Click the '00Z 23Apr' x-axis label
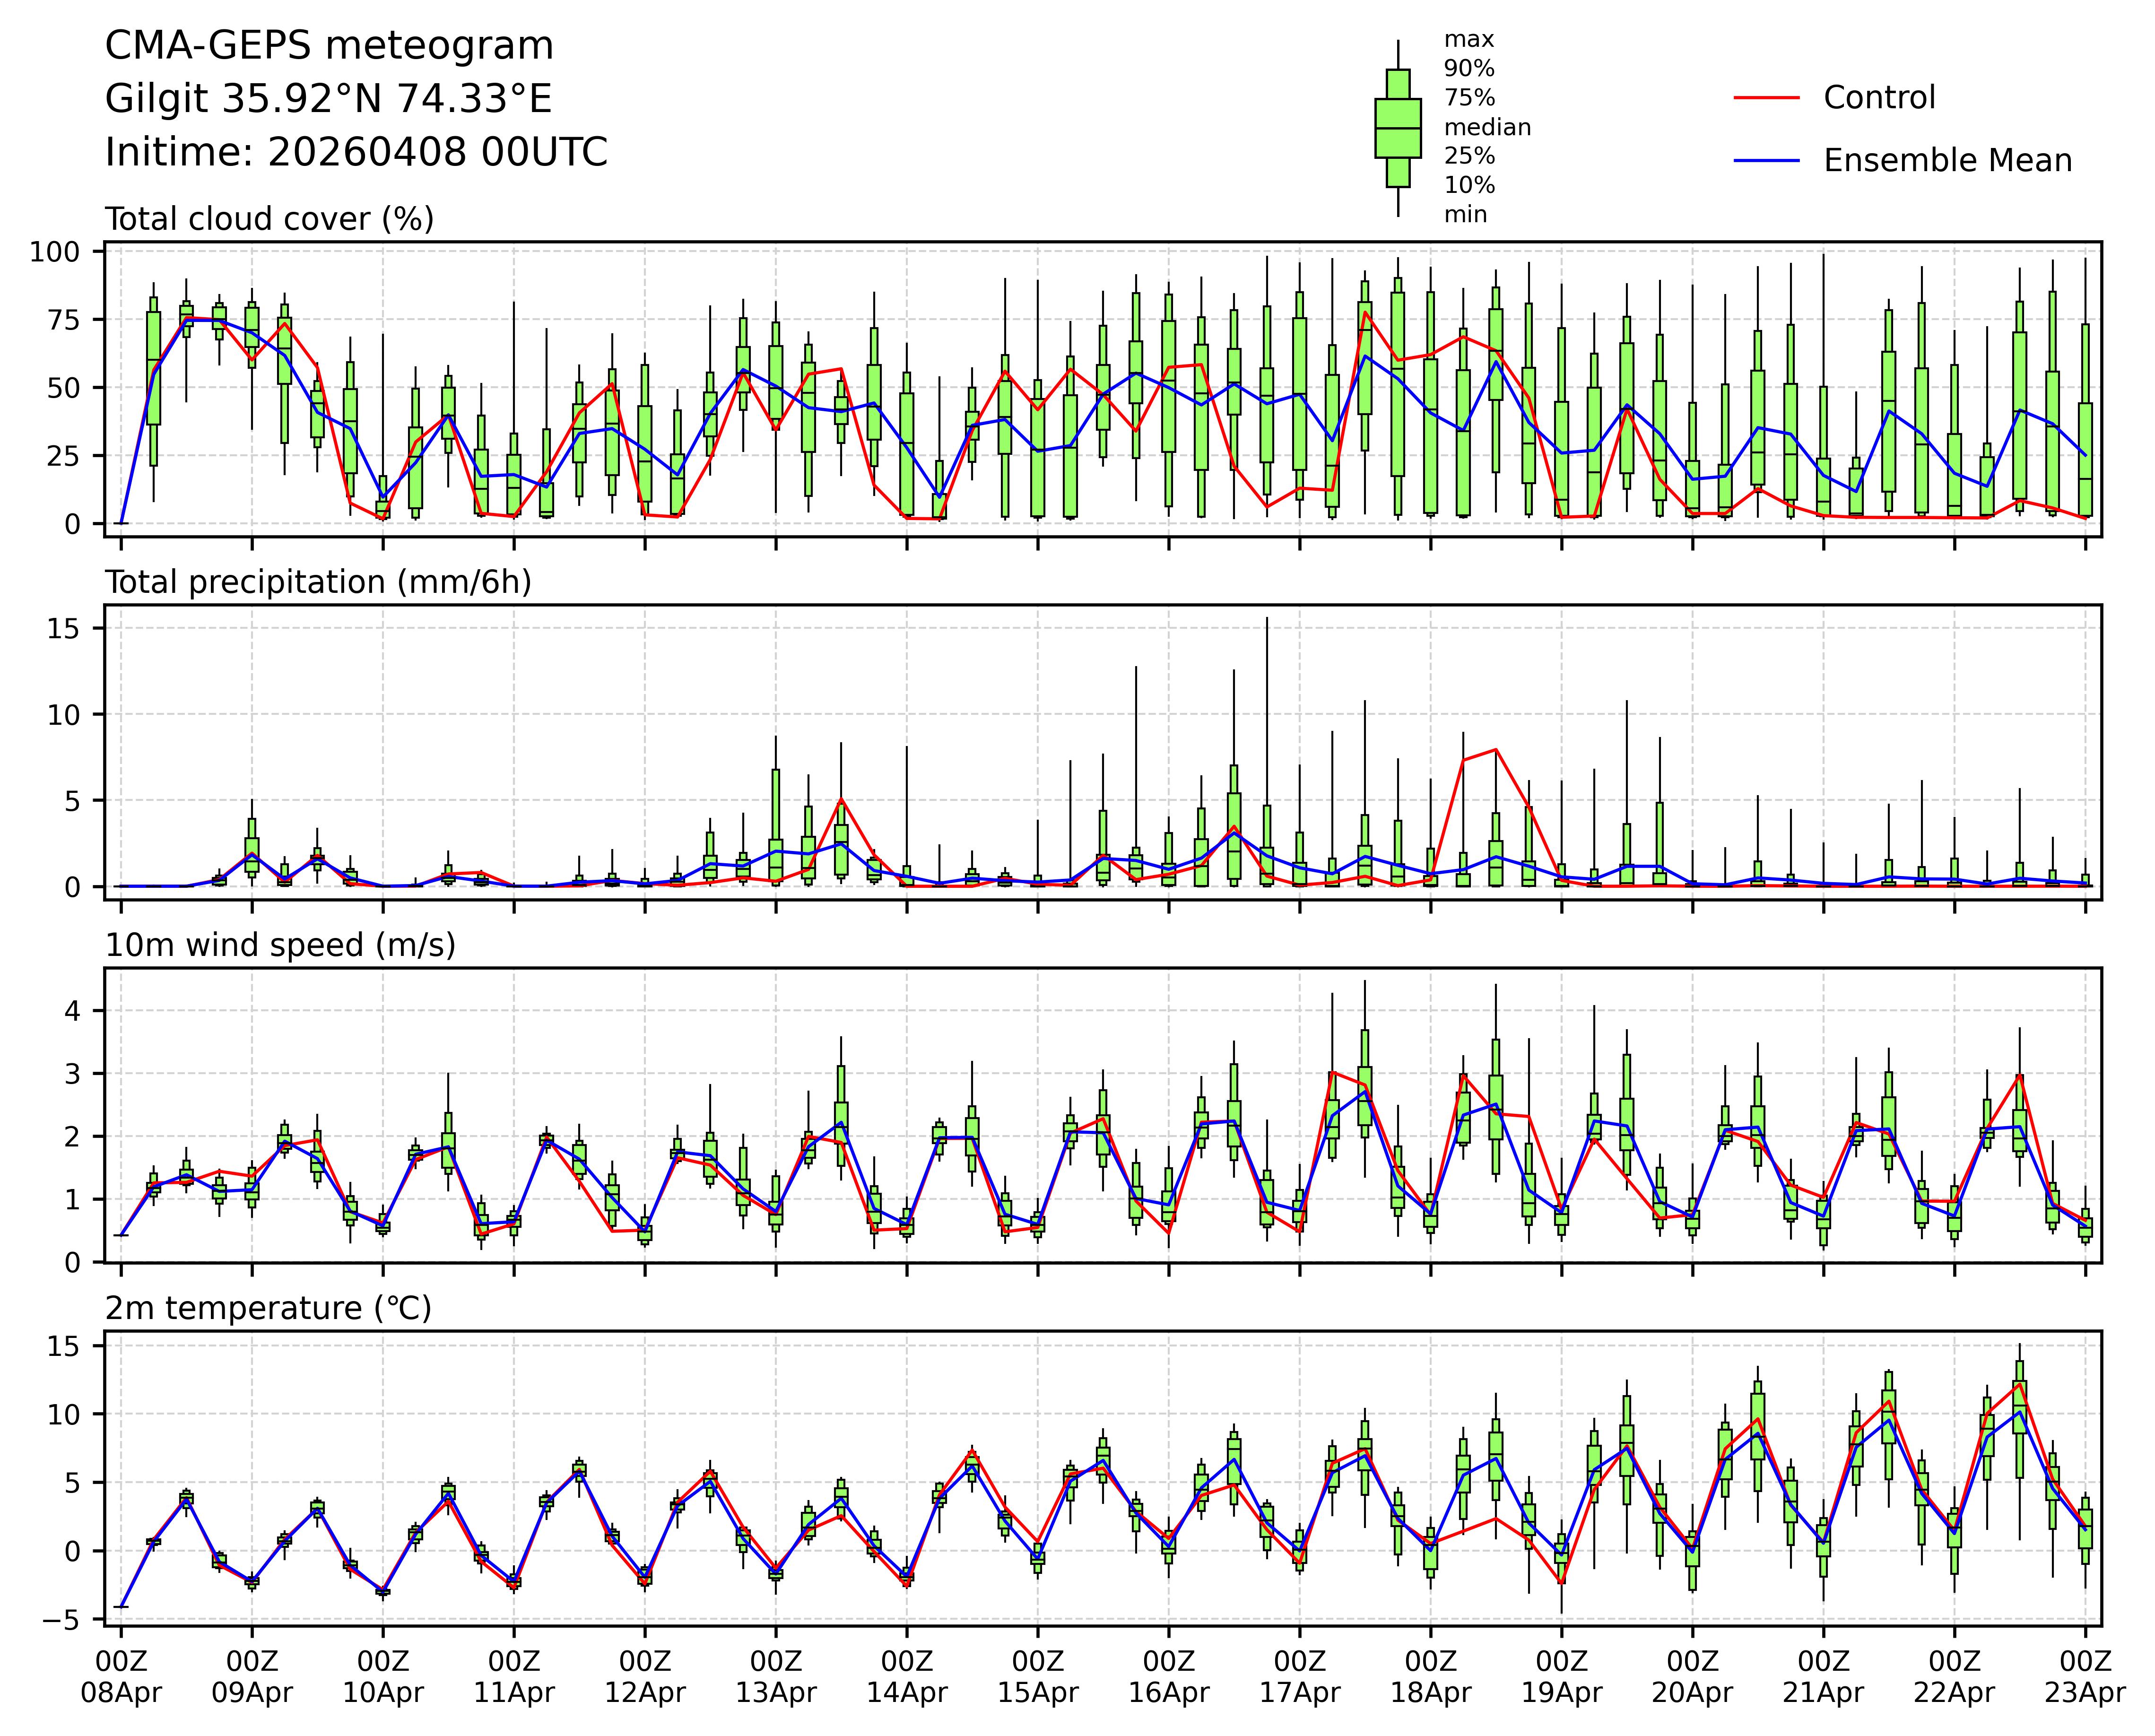The width and height of the screenshot is (2155, 1736). pos(2085,1677)
